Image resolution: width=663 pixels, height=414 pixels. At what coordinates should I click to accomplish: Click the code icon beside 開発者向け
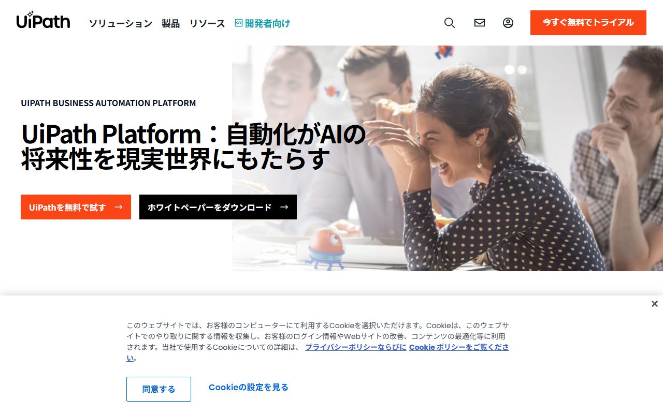pyautogui.click(x=238, y=23)
